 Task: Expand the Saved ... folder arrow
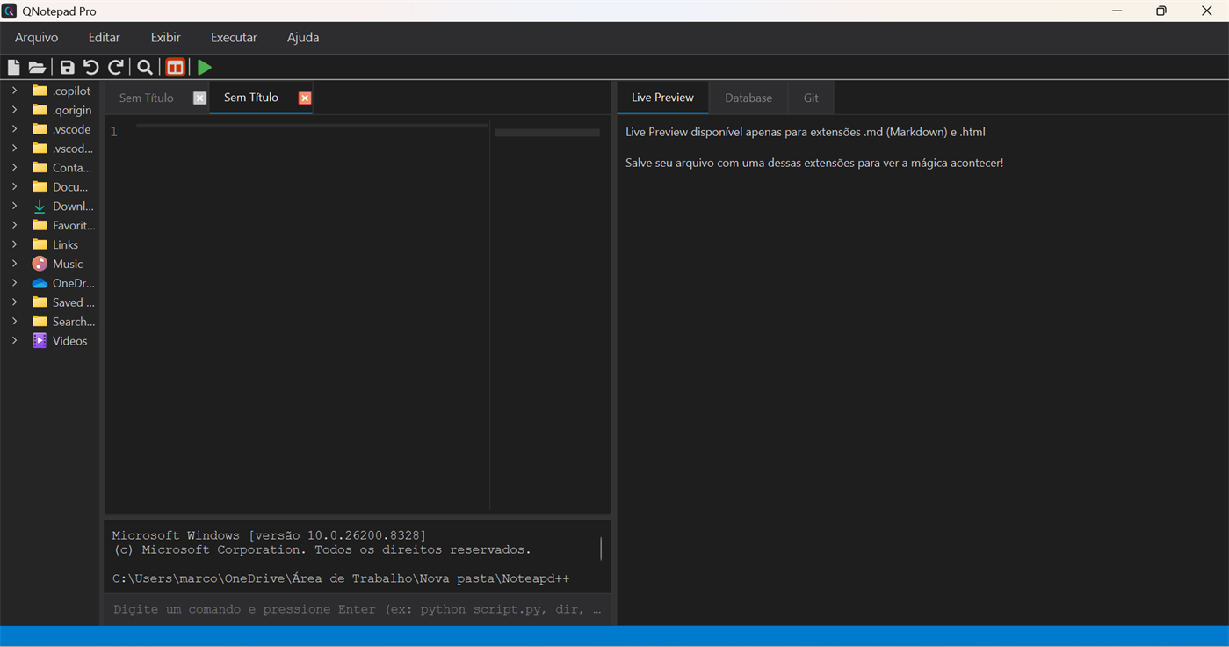14,302
